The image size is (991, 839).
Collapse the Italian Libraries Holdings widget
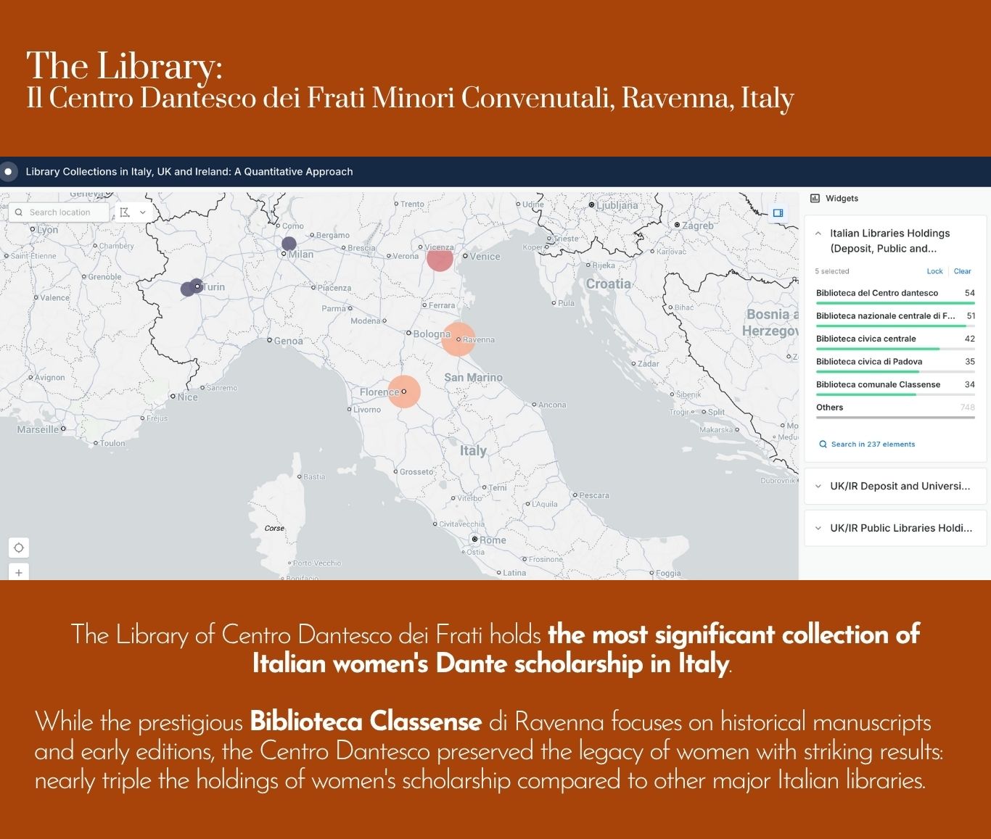click(818, 233)
